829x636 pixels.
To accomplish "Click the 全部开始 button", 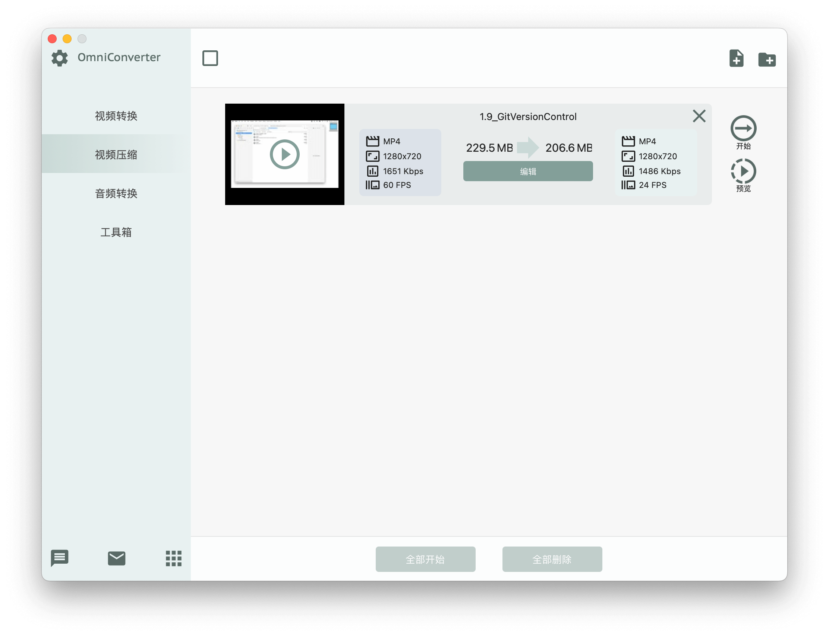I will pyautogui.click(x=425, y=559).
